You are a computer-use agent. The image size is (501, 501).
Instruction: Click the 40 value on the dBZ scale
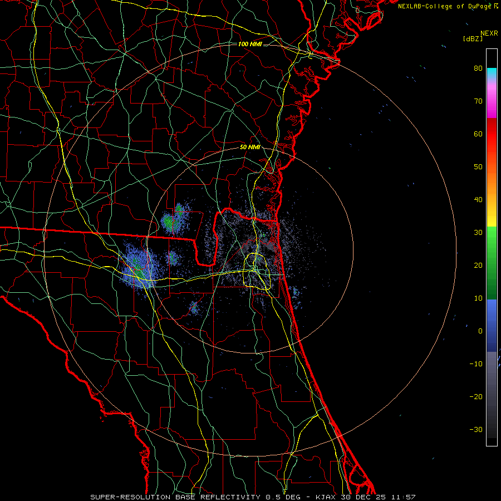click(x=478, y=200)
